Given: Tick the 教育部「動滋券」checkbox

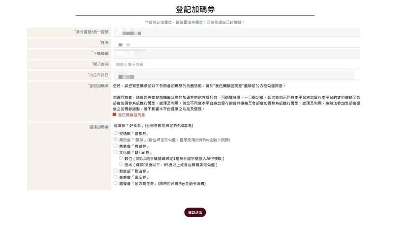Looking at the screenshot, I should (116, 171).
